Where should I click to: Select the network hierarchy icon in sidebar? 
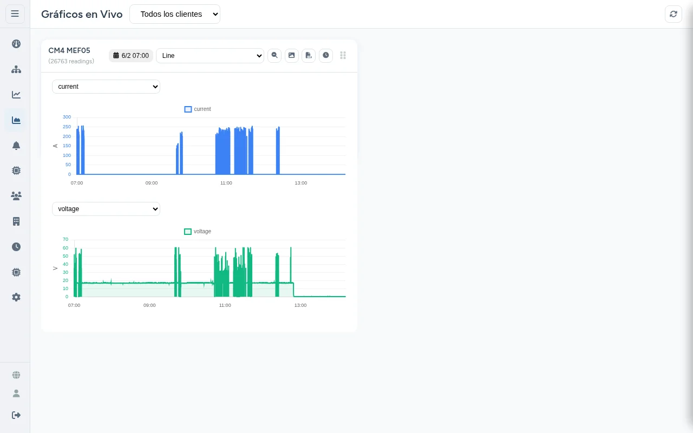tap(16, 69)
